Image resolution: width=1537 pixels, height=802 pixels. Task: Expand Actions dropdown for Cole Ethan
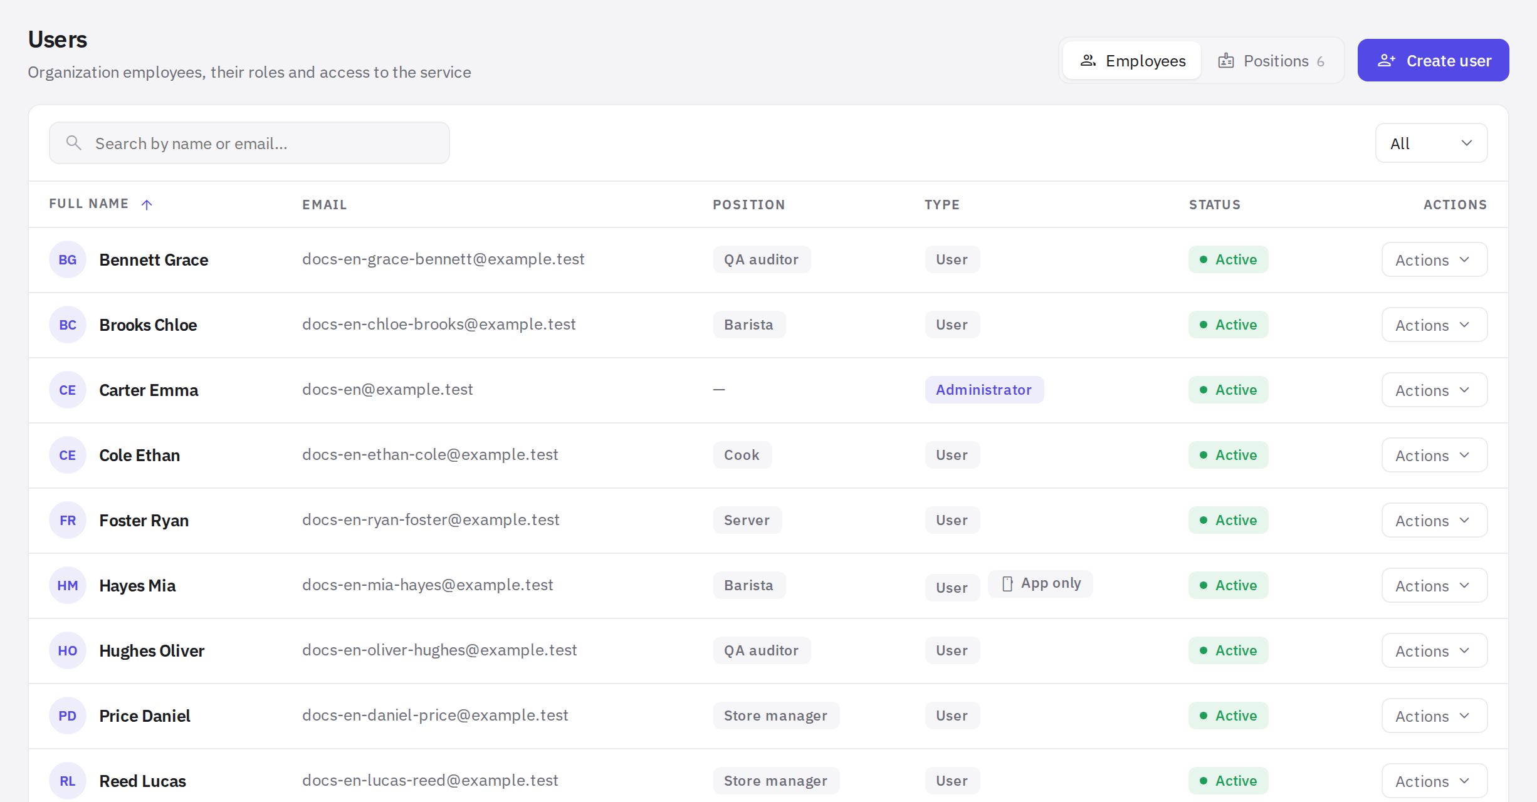(x=1434, y=455)
